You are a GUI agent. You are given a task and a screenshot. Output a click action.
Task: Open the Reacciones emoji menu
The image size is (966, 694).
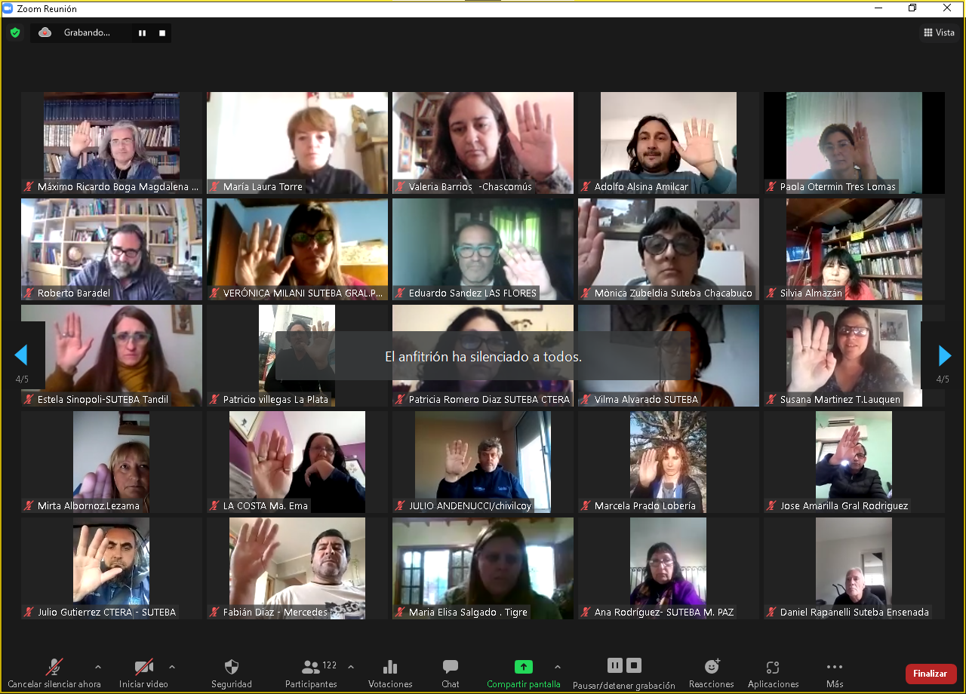pyautogui.click(x=712, y=667)
